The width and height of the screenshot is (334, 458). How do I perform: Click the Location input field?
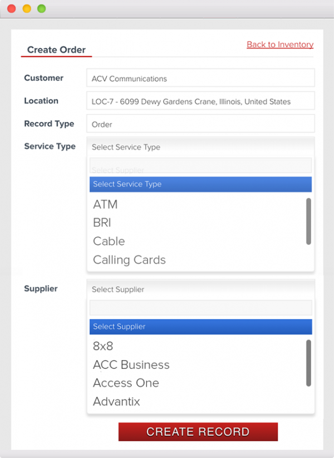tap(200, 102)
